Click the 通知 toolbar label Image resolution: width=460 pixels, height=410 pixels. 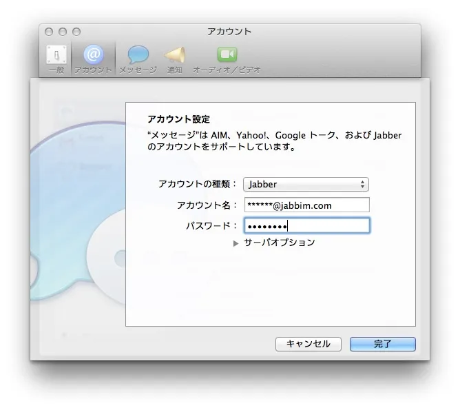[175, 70]
